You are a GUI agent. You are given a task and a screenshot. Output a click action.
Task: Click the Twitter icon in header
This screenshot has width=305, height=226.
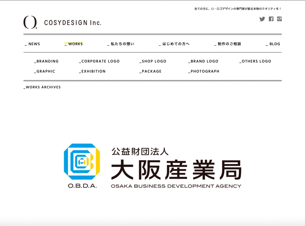[262, 19]
